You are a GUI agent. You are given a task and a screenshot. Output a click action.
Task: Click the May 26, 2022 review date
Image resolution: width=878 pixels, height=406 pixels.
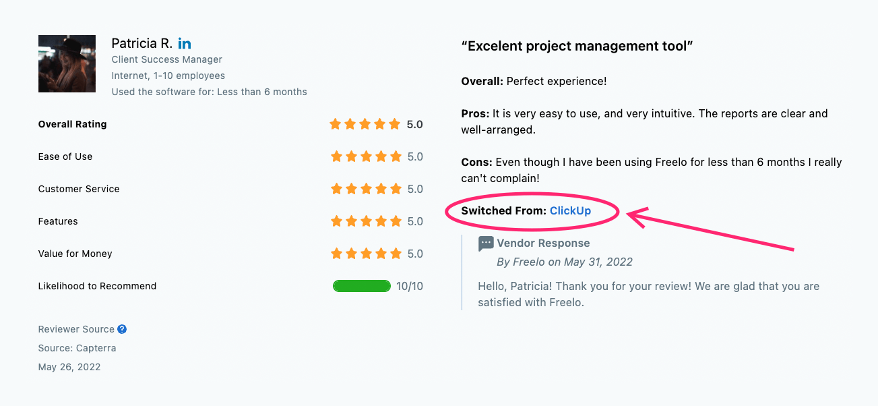(69, 367)
